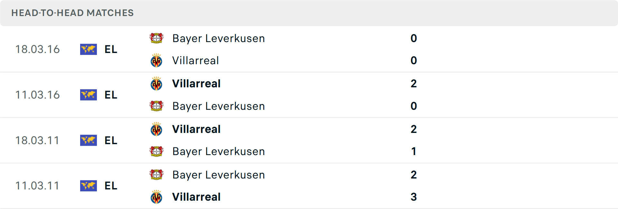Open the EL competition next to 18.03.11
This screenshot has height=209, width=618.
pos(88,140)
